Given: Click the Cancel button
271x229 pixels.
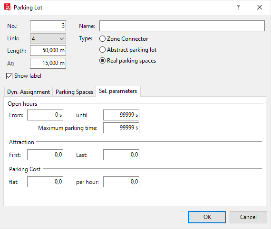Looking at the screenshot, I should tap(248, 217).
